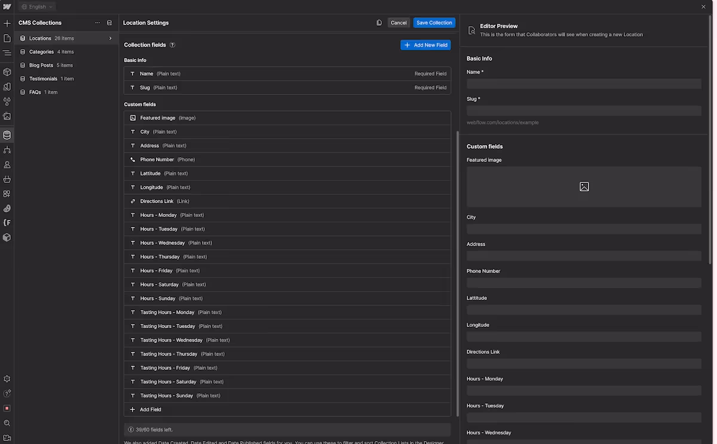Click the {F Finsweet icon
Screen dimensions: 717x444
(7, 222)
